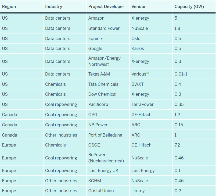Click the OSGE project developer cell
Image resolution: width=216 pixels, height=196 pixels.
pyautogui.click(x=94, y=145)
